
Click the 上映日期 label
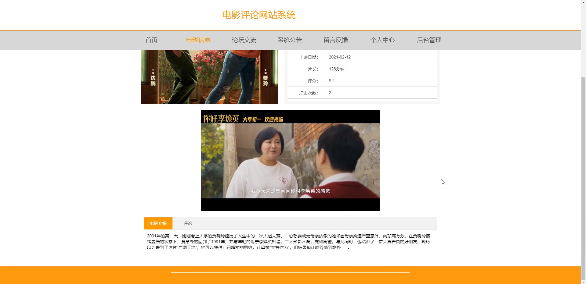(x=309, y=57)
